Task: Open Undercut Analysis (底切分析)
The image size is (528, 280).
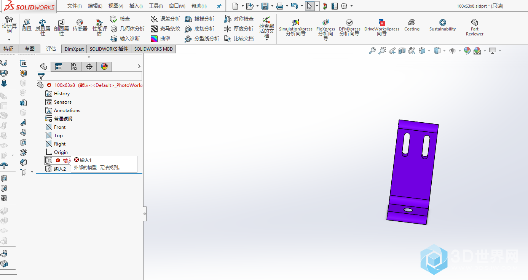Action: tap(199, 29)
